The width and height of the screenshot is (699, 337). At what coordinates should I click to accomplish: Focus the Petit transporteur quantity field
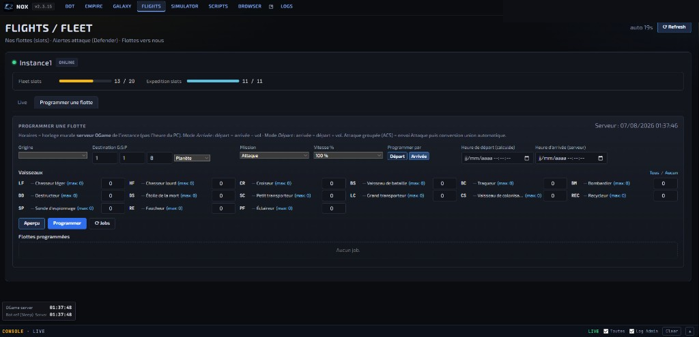[334, 195]
